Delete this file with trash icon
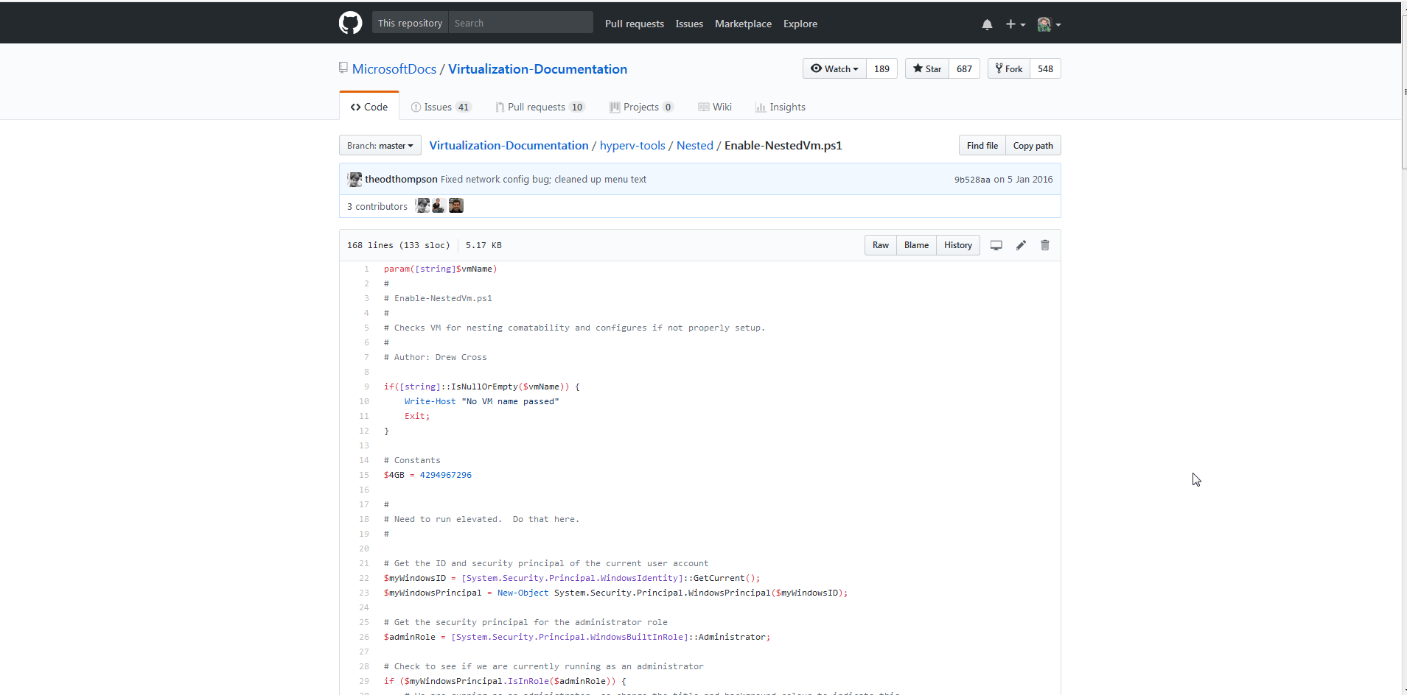1407x695 pixels. click(1044, 245)
